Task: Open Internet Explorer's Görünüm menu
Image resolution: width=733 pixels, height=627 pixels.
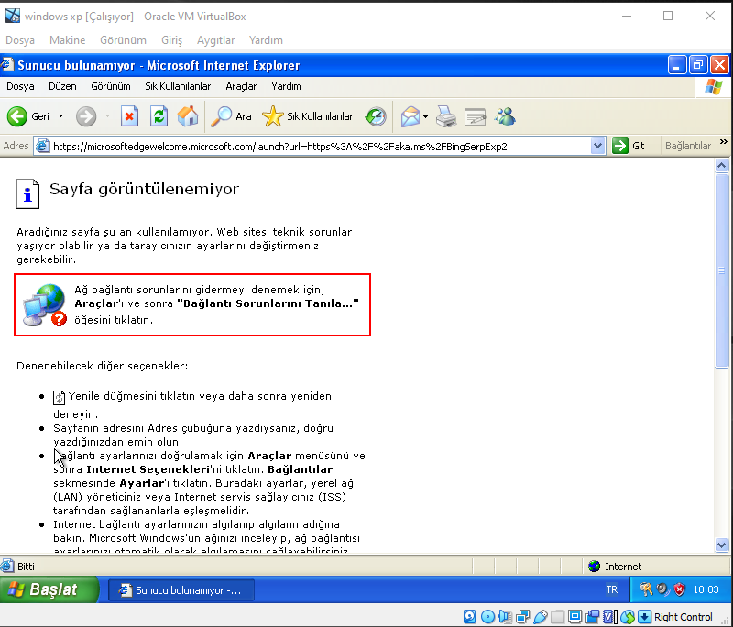Action: [x=111, y=86]
